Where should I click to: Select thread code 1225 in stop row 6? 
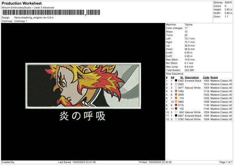pos(206,98)
